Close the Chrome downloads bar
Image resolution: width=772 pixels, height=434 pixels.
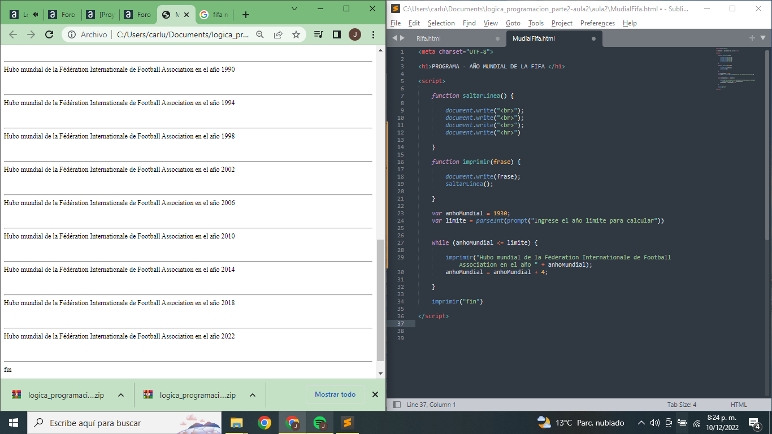(x=375, y=394)
